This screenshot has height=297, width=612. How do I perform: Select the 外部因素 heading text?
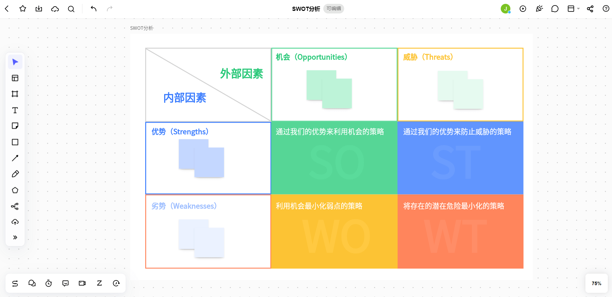click(x=241, y=74)
